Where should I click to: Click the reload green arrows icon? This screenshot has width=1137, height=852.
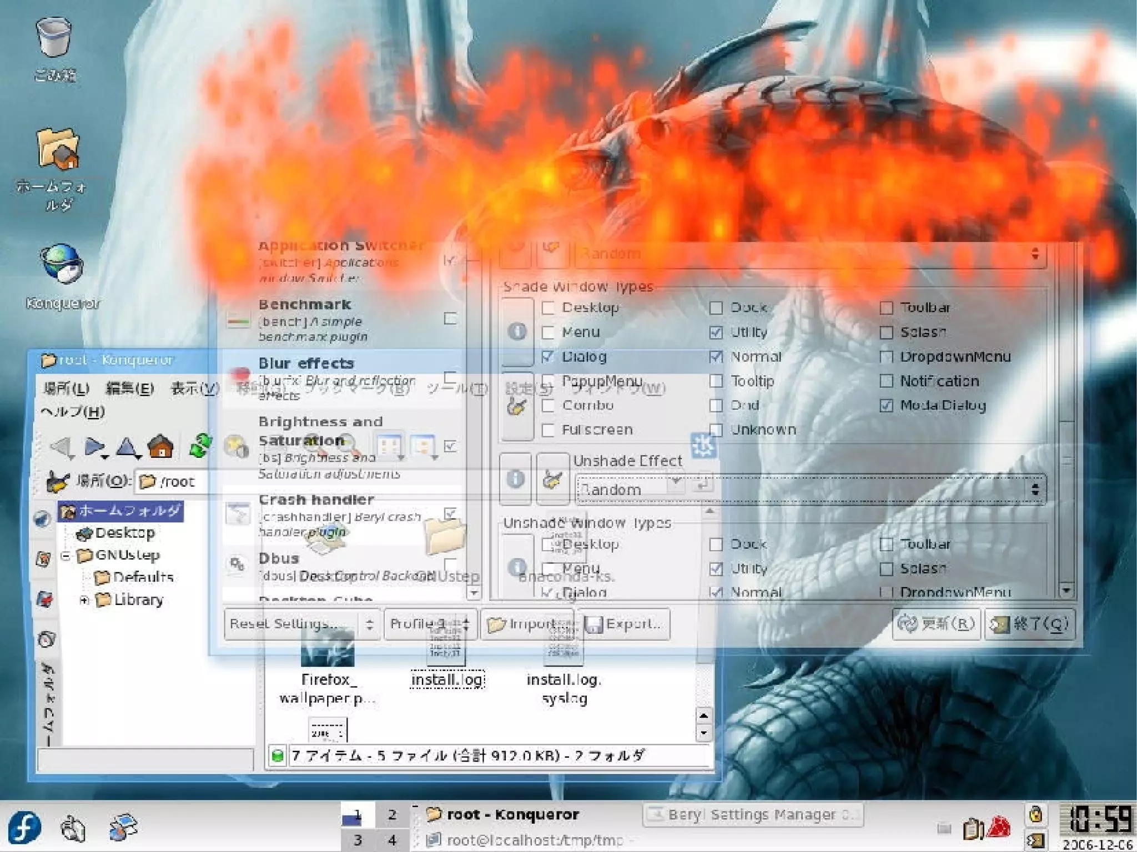point(200,446)
